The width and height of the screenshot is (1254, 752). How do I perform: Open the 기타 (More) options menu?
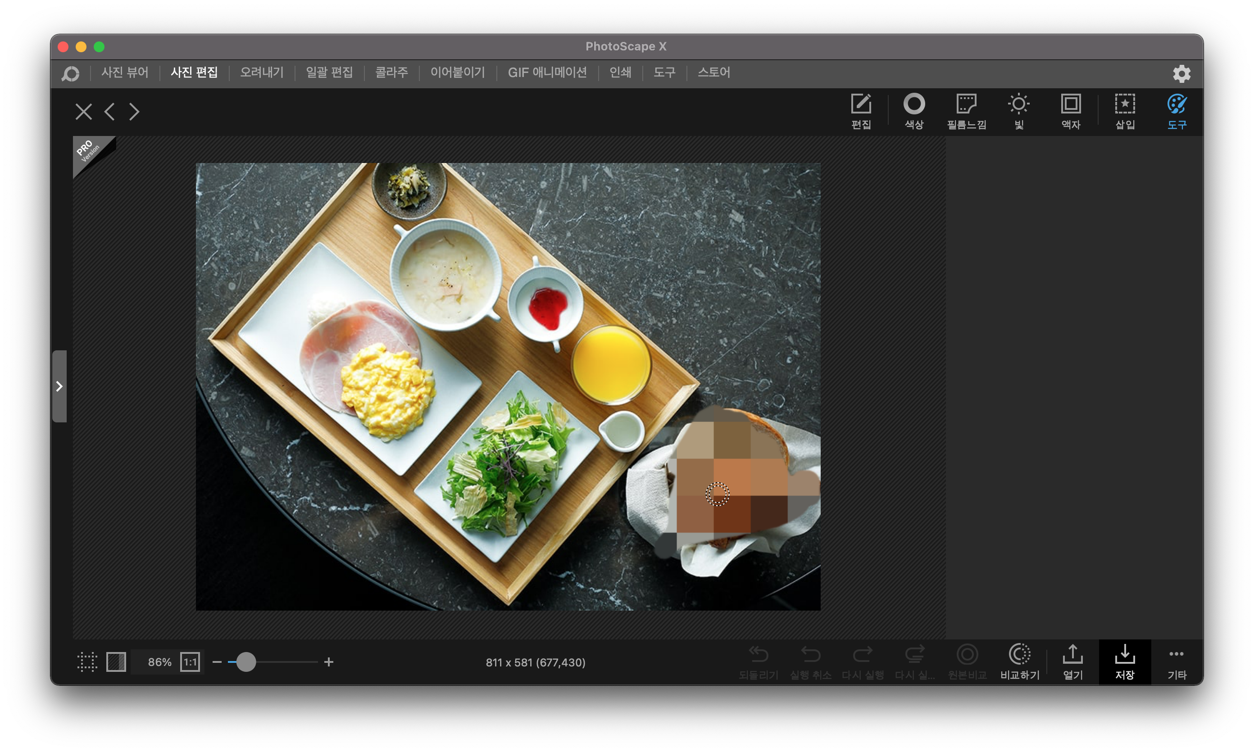coord(1176,655)
